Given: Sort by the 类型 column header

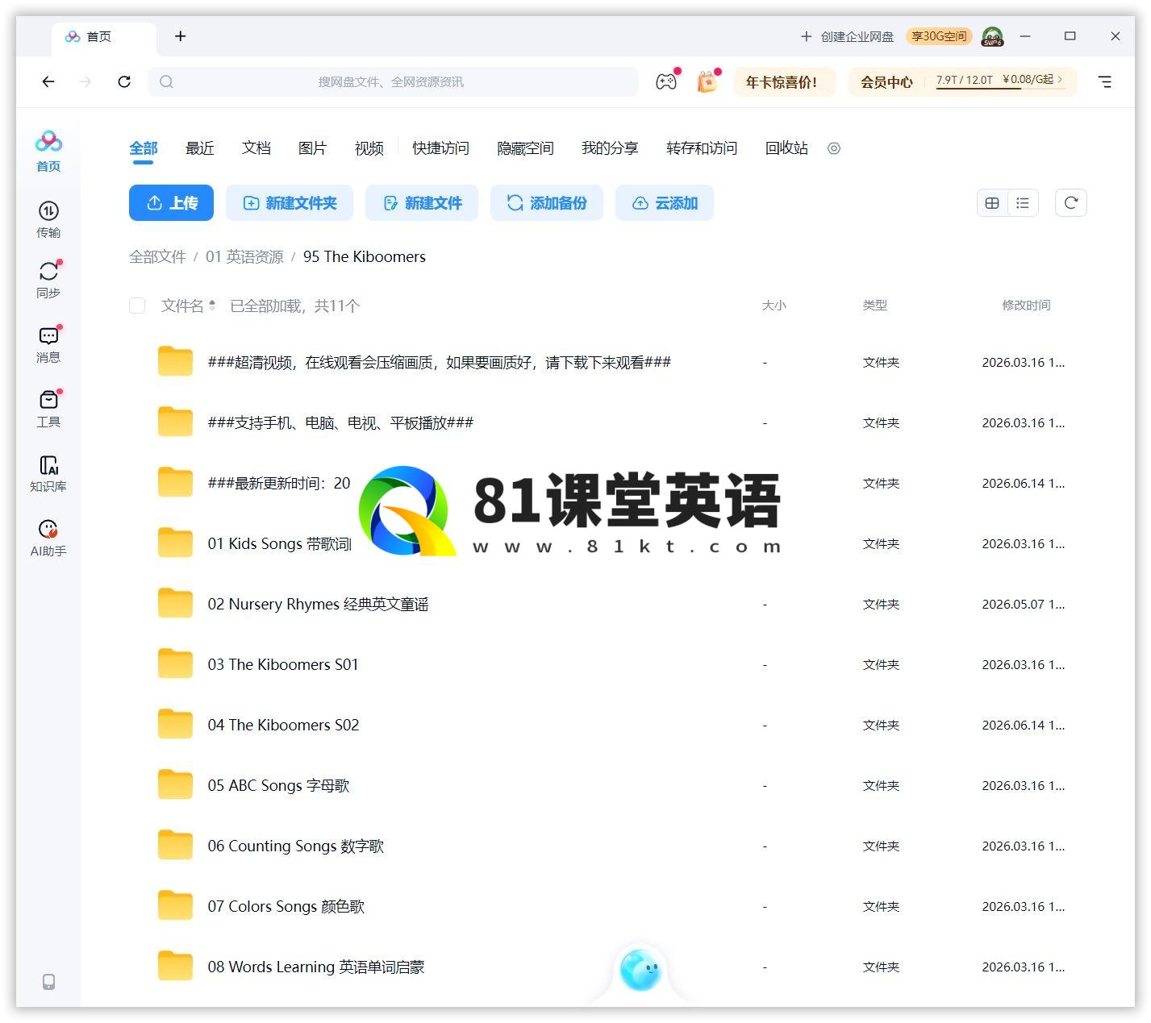Looking at the screenshot, I should (x=875, y=306).
